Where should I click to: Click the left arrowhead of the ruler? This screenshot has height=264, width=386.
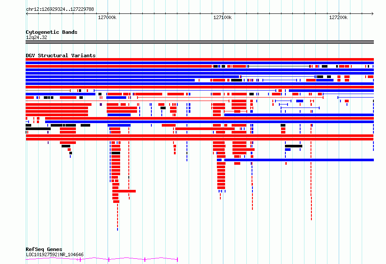coord(27,13)
